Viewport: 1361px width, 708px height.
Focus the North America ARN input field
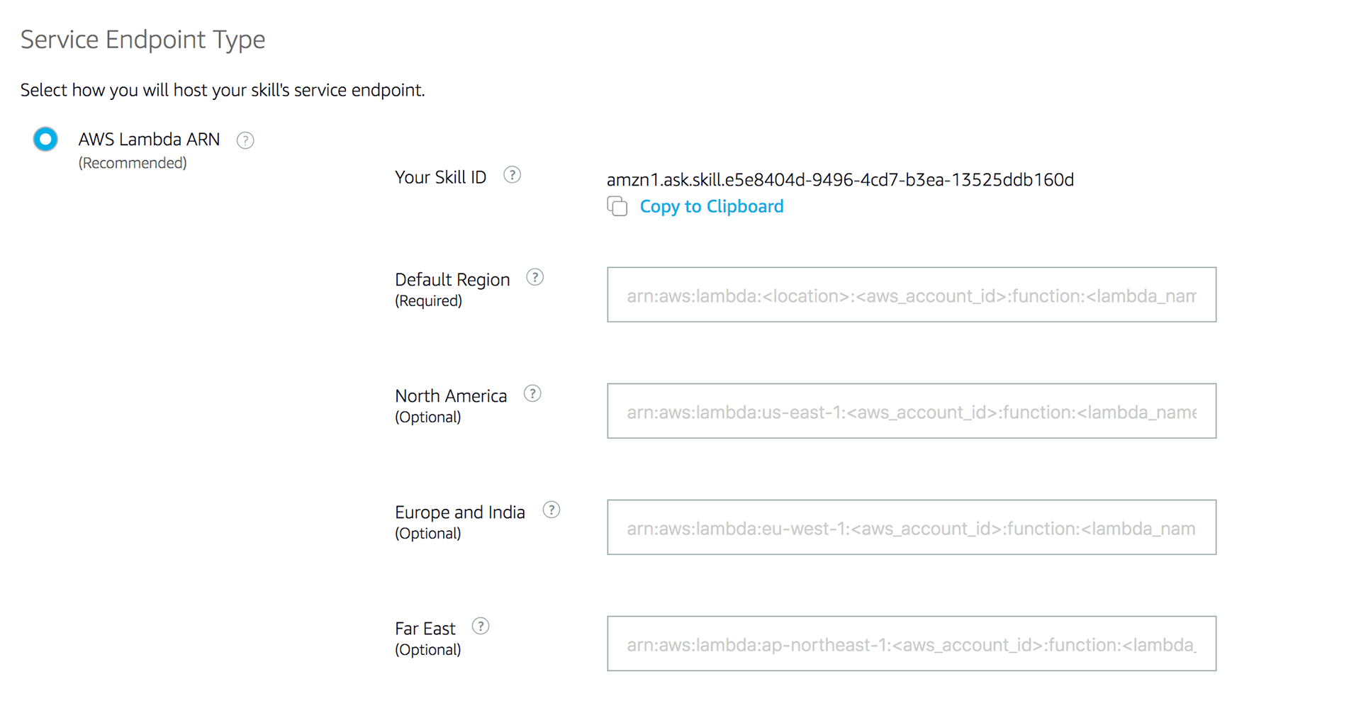pos(912,411)
